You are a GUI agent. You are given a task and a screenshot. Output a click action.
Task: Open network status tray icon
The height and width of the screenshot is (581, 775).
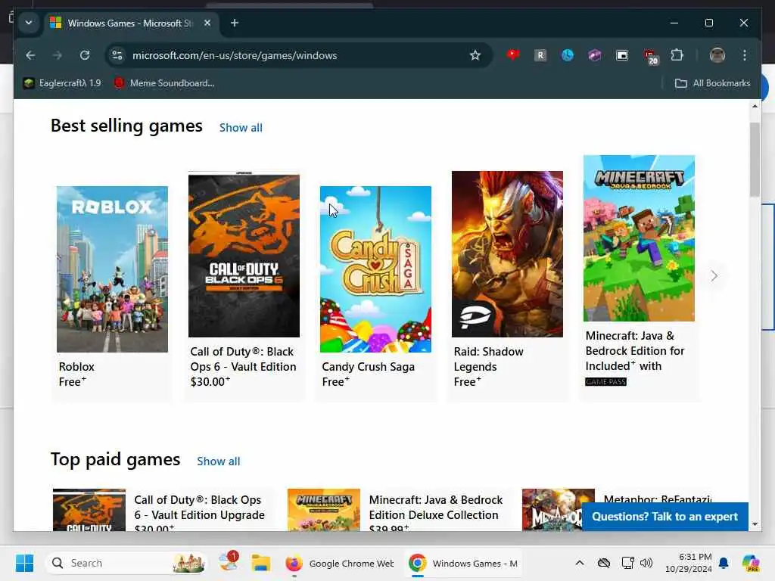(x=627, y=563)
